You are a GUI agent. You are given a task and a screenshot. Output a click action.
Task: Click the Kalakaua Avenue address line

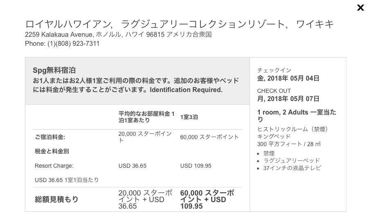tap(118, 34)
